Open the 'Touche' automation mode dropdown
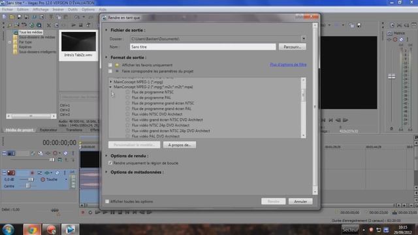The height and width of the screenshot is (235, 418). [66, 180]
